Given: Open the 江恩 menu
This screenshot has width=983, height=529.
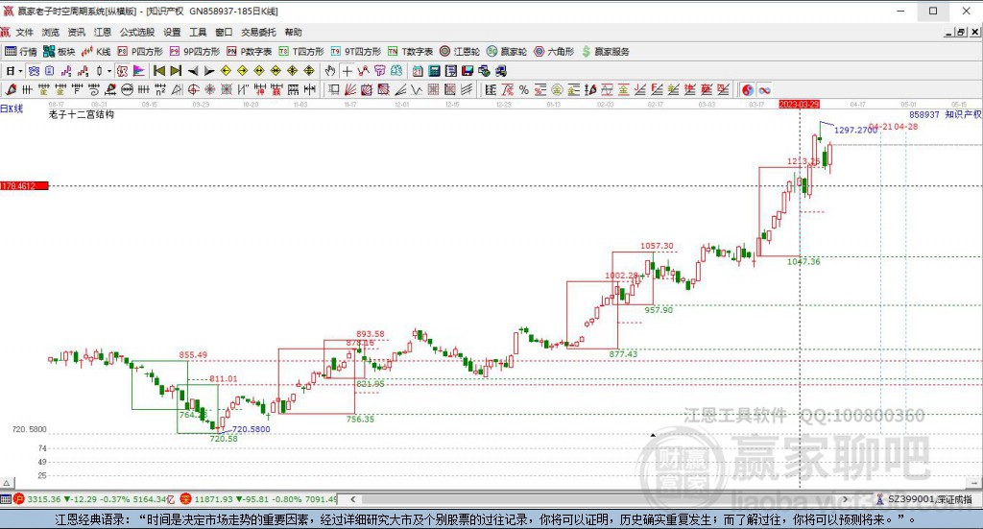Looking at the screenshot, I should [x=103, y=32].
